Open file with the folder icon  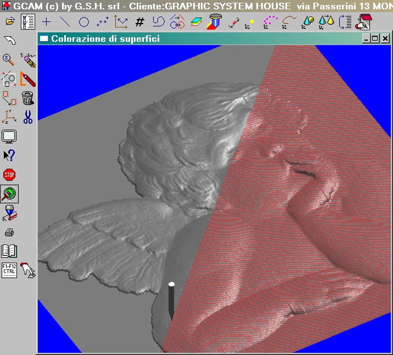coord(9,22)
